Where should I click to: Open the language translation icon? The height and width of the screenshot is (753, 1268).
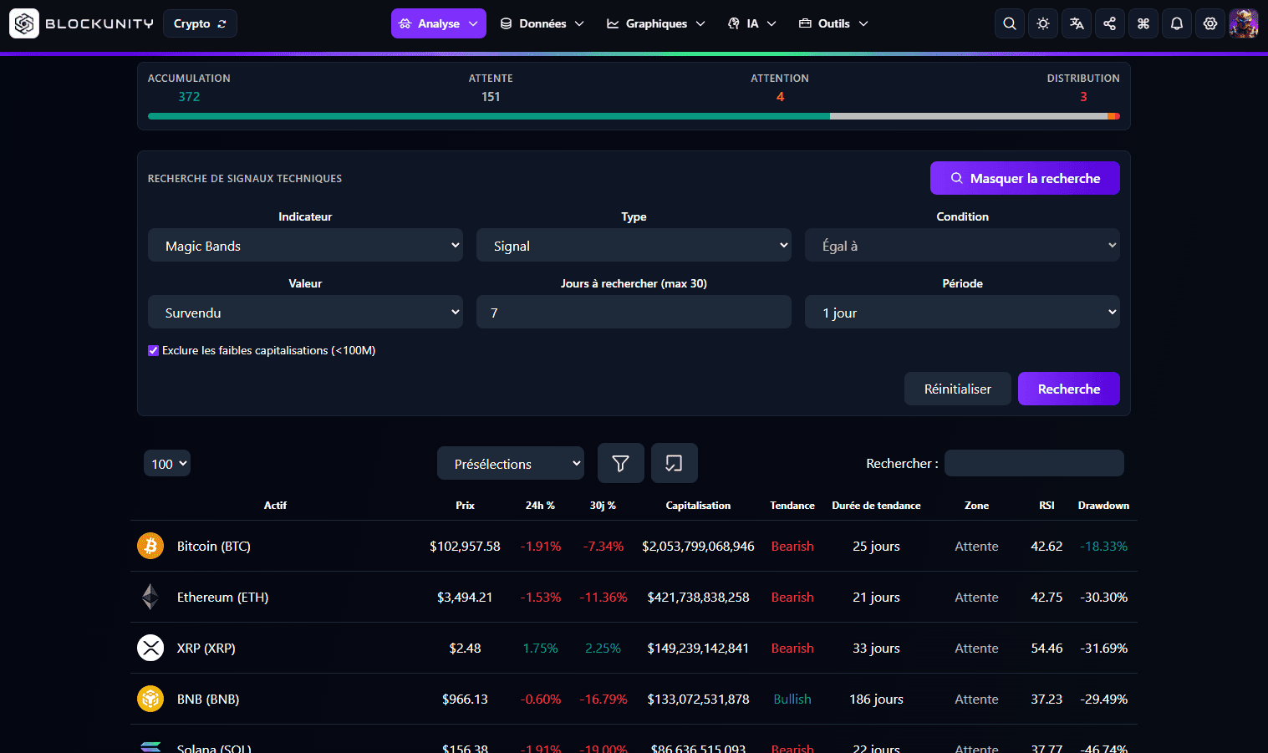[x=1077, y=23]
